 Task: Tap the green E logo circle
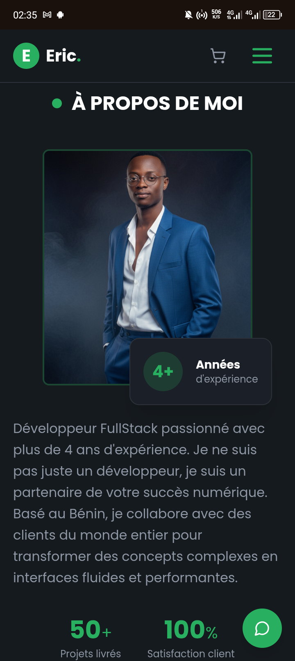point(26,56)
